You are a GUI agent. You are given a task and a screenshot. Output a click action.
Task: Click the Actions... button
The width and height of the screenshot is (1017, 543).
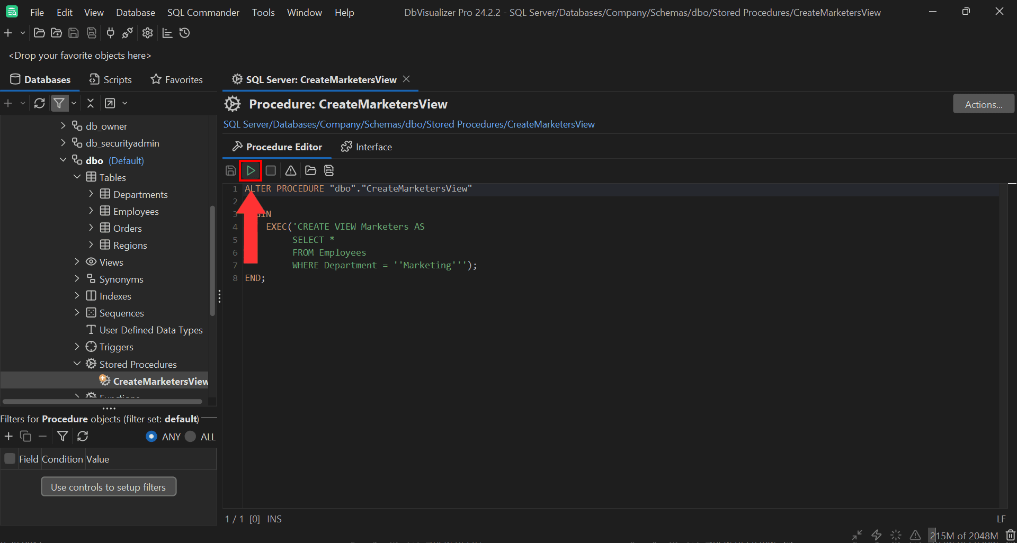click(x=983, y=103)
